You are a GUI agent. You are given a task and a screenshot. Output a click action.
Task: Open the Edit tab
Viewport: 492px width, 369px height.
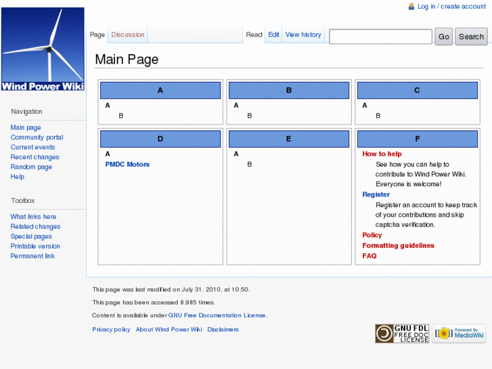pos(273,35)
